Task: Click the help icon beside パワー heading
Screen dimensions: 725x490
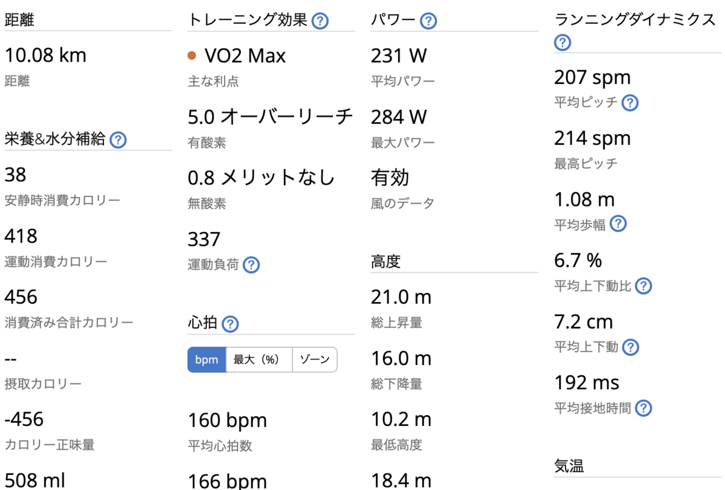Action: click(428, 21)
